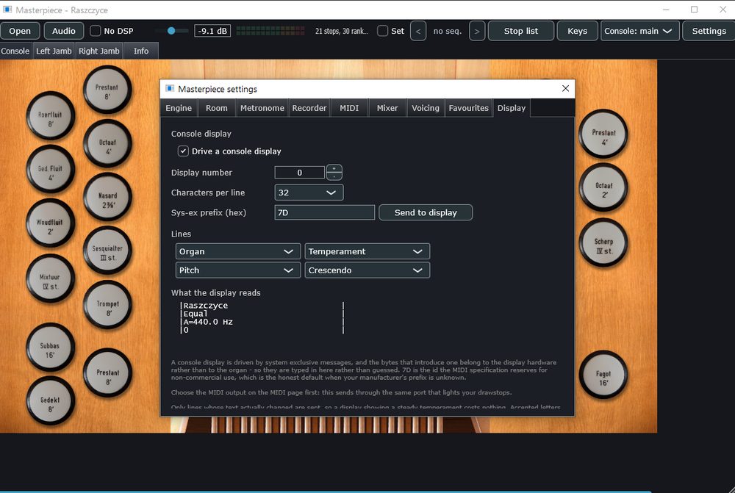Click the previous sequence arrow button
The width and height of the screenshot is (735, 493).
click(x=418, y=31)
